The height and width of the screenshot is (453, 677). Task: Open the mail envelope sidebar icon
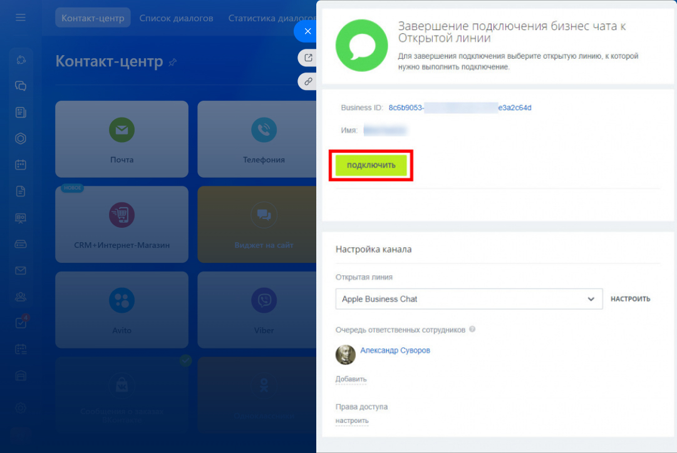(20, 270)
